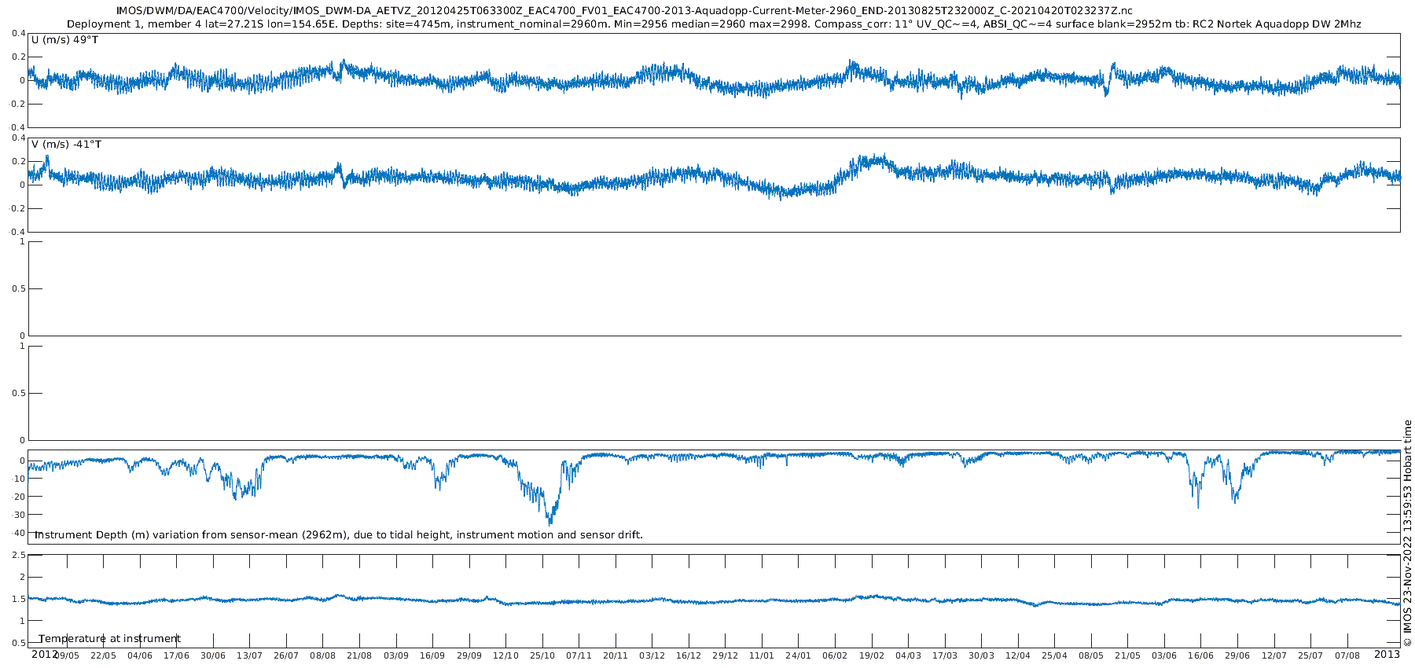This screenshot has height=668, width=1415.
Task: Select the '07/11' date tick label
Action: tap(579, 655)
